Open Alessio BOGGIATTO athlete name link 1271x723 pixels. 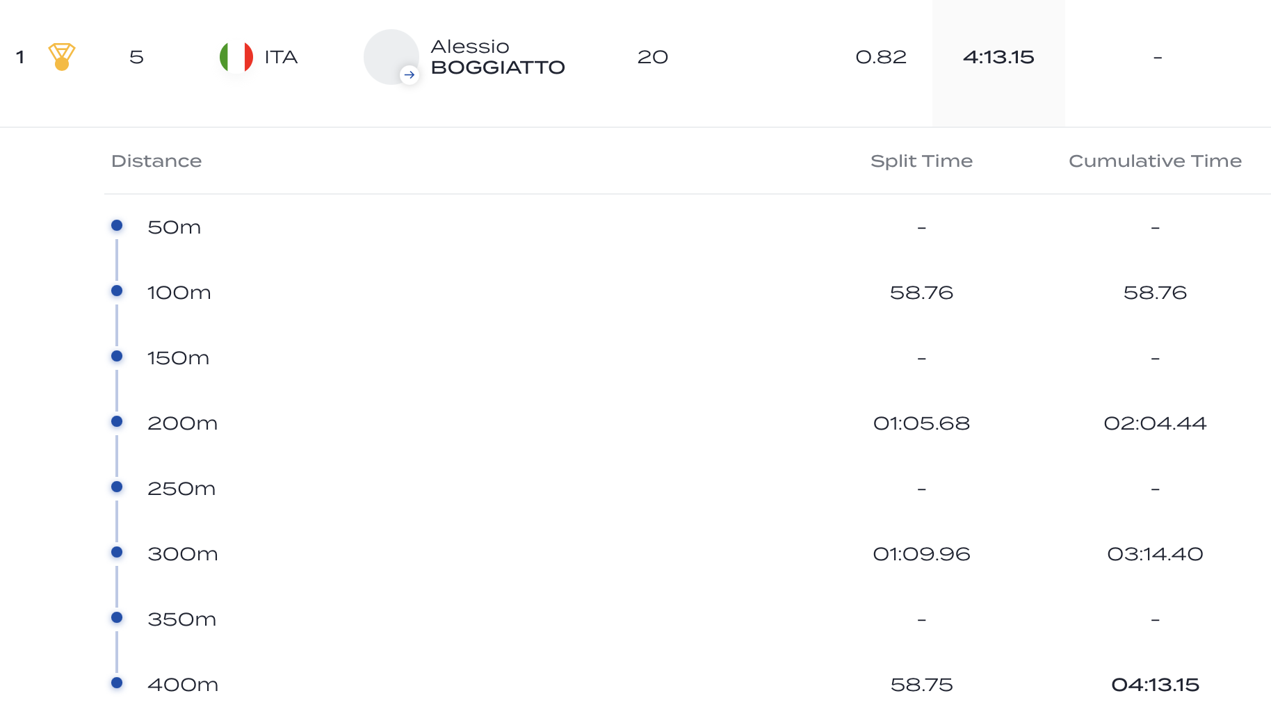pyautogui.click(x=498, y=57)
